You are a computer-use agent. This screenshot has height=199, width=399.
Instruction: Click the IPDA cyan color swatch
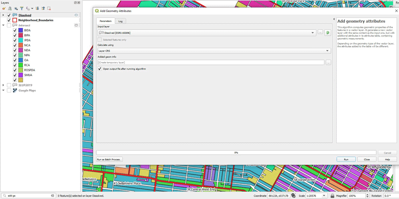click(x=21, y=40)
